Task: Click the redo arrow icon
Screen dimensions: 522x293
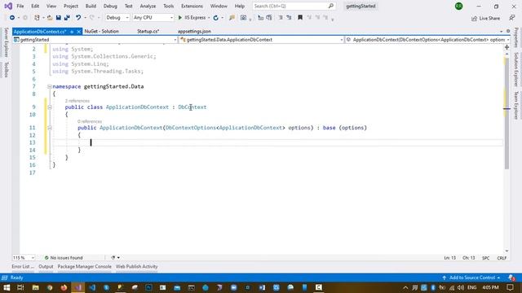Action: point(92,18)
